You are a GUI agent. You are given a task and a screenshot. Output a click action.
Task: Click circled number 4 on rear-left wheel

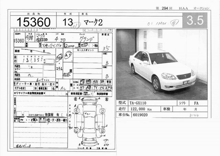pos(76,130)
